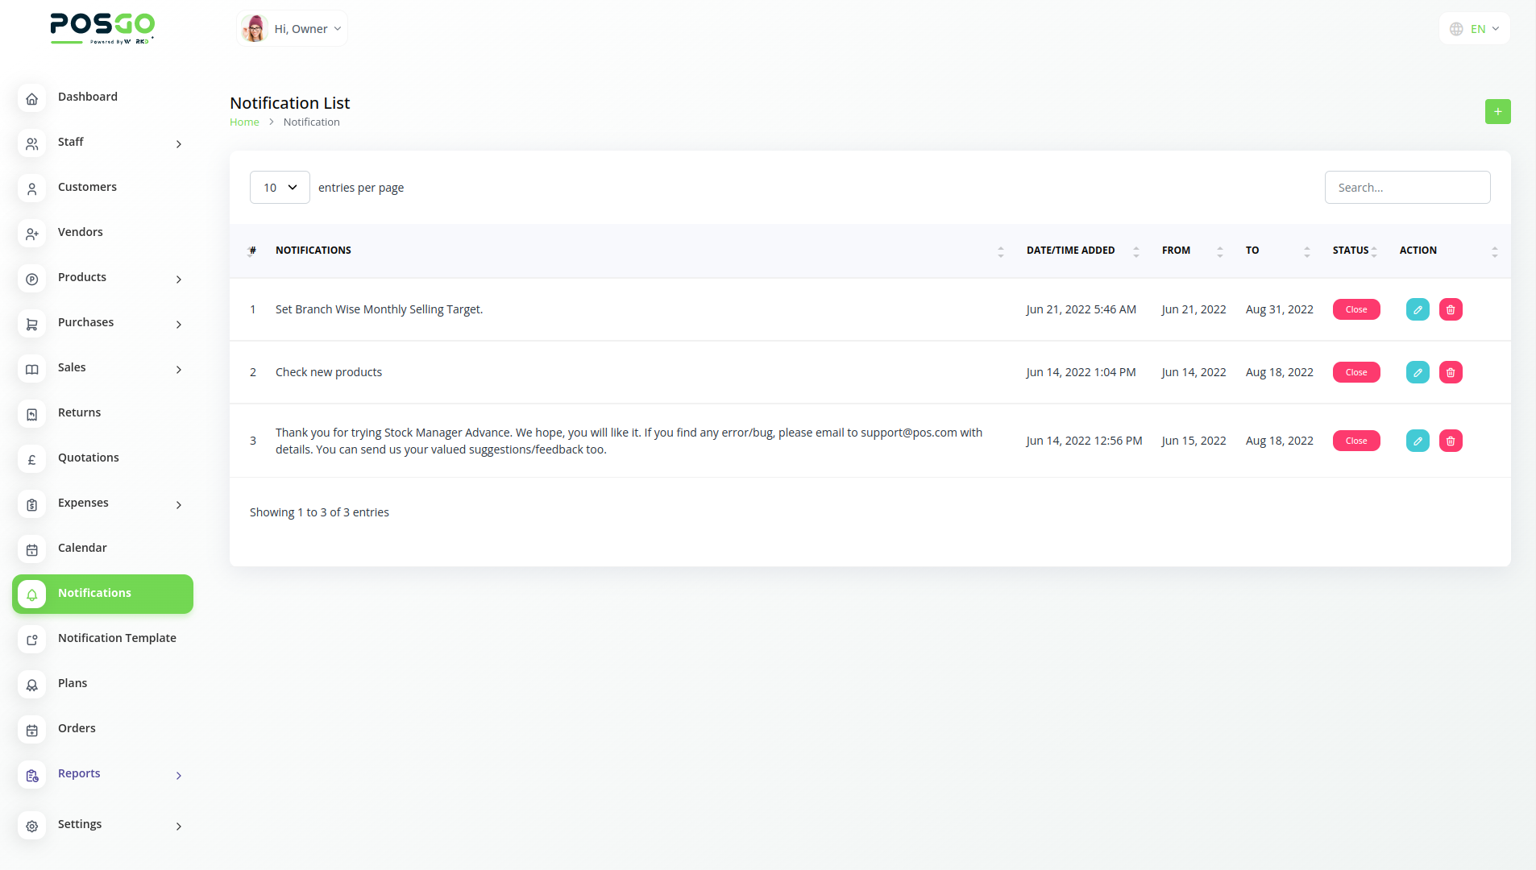
Task: Click the Home breadcrumb link
Action: [x=244, y=122]
